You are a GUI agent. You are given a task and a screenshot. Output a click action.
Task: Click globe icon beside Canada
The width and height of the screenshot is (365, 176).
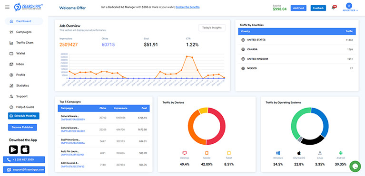coord(243,49)
